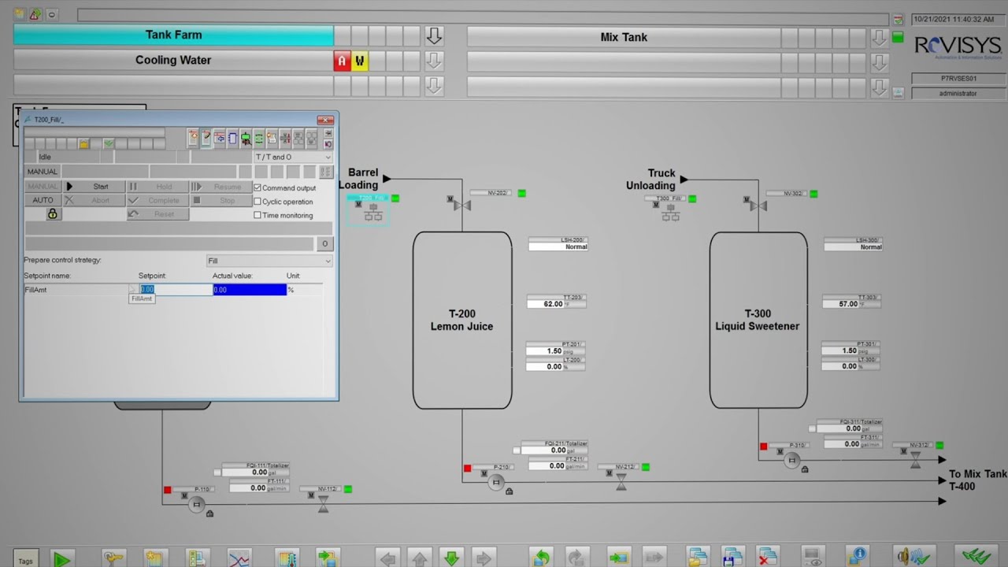Click the green curved back arrow in the bottom toolbar
Image resolution: width=1008 pixels, height=567 pixels.
coord(542,558)
